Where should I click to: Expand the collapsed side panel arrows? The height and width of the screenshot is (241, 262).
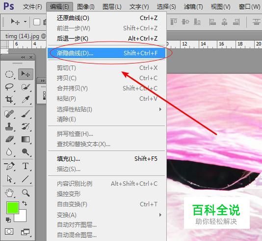[43, 81]
